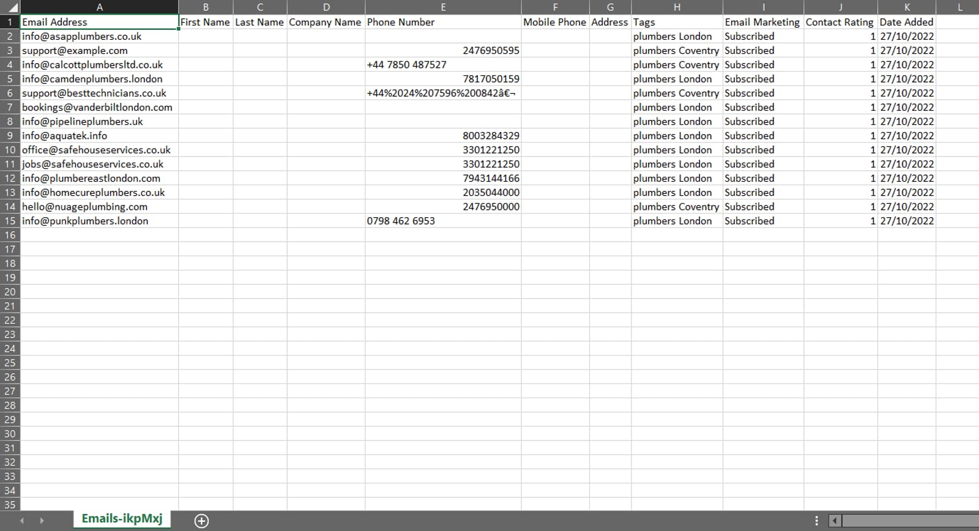
Task: Select hello@nuageplumbing.com cell
Action: (x=99, y=207)
